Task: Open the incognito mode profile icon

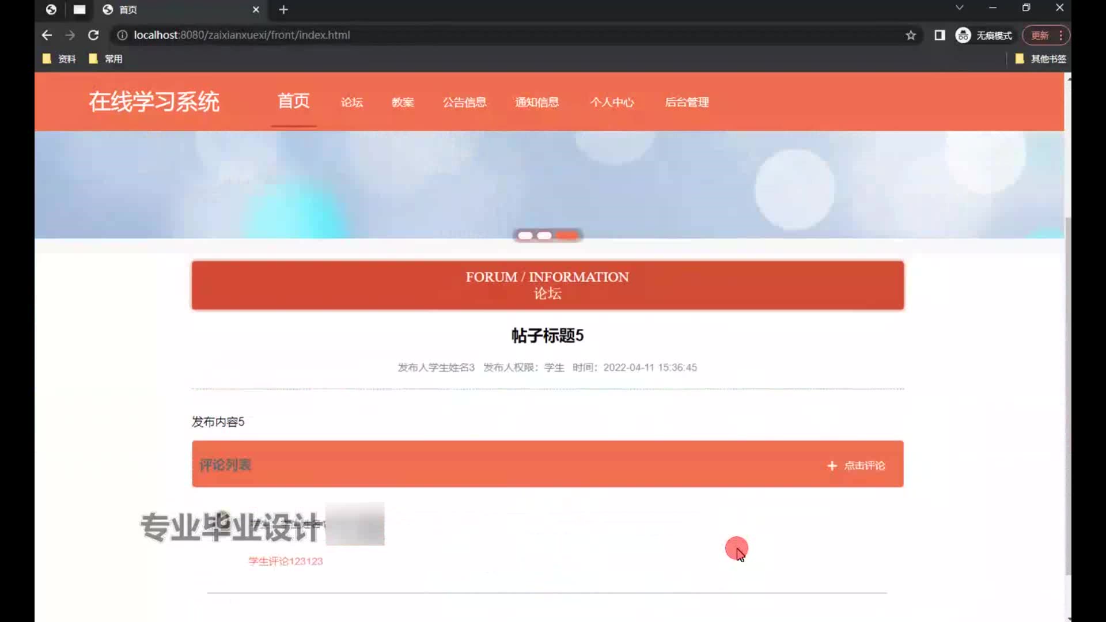Action: [963, 35]
